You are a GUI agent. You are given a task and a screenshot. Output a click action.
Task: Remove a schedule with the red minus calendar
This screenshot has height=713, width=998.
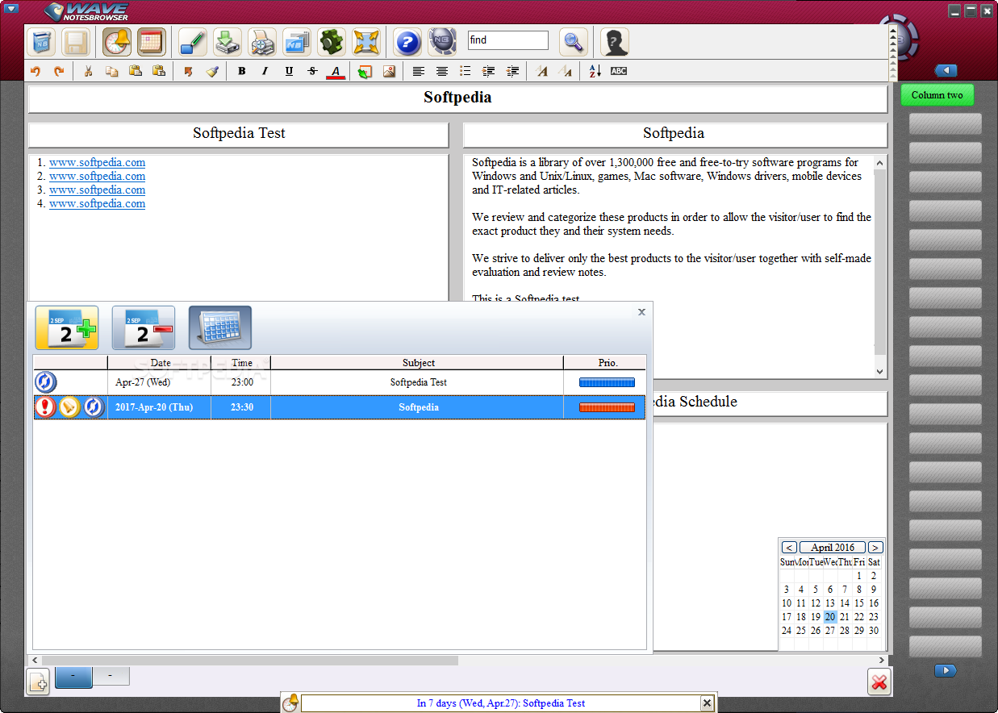point(144,327)
